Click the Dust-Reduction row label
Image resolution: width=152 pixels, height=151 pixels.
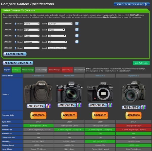[12, 137]
